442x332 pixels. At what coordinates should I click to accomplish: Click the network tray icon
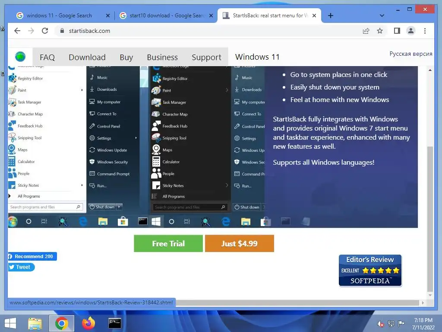point(391,324)
